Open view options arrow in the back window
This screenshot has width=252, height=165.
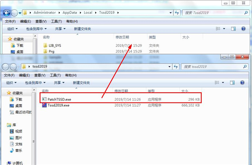(x=224, y=29)
